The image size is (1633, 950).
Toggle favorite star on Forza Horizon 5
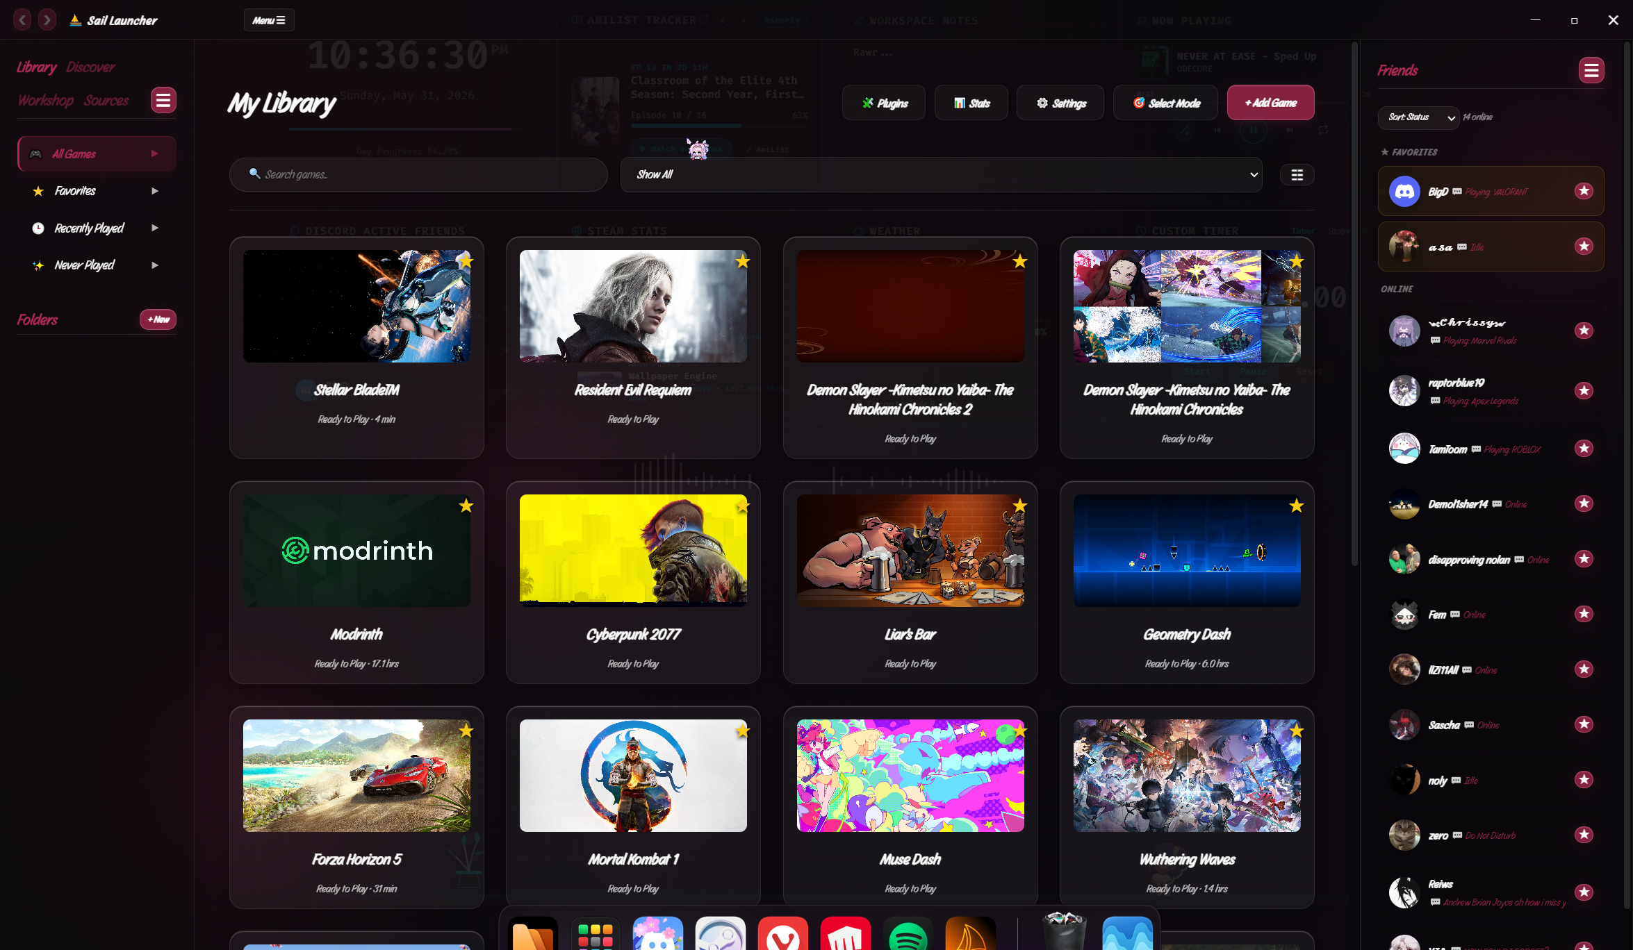tap(466, 731)
